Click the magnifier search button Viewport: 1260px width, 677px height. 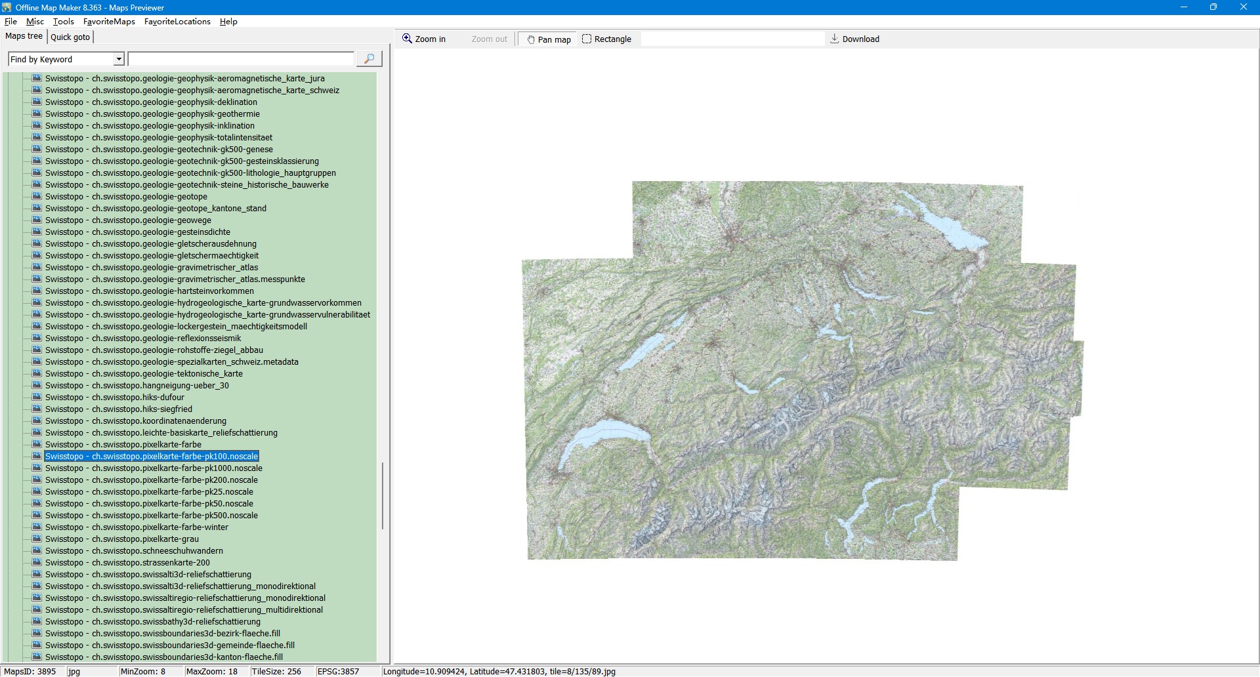pos(369,59)
